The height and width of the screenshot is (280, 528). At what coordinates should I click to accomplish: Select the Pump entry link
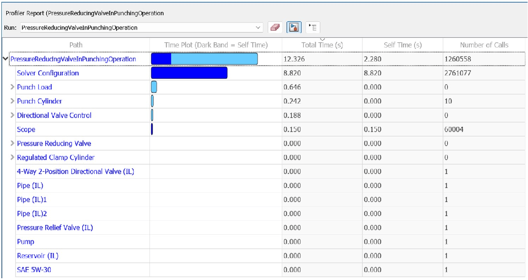24,242
